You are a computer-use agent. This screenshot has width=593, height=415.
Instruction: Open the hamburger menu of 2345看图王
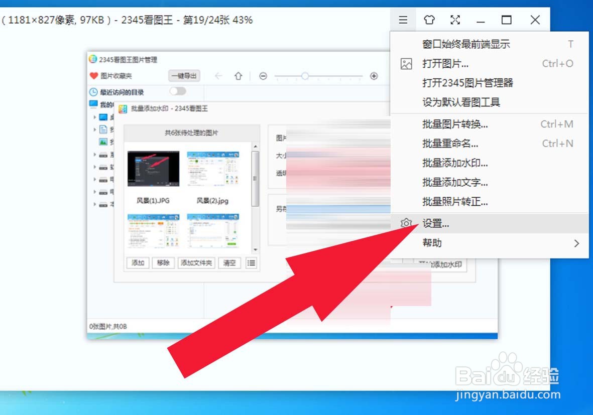[x=403, y=20]
